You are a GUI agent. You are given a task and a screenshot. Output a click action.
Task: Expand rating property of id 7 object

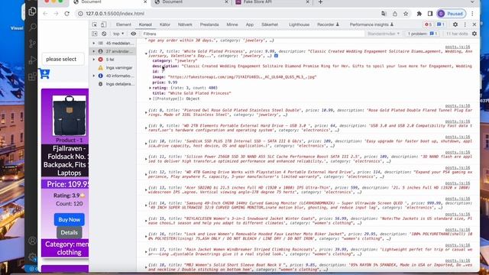[x=151, y=88]
